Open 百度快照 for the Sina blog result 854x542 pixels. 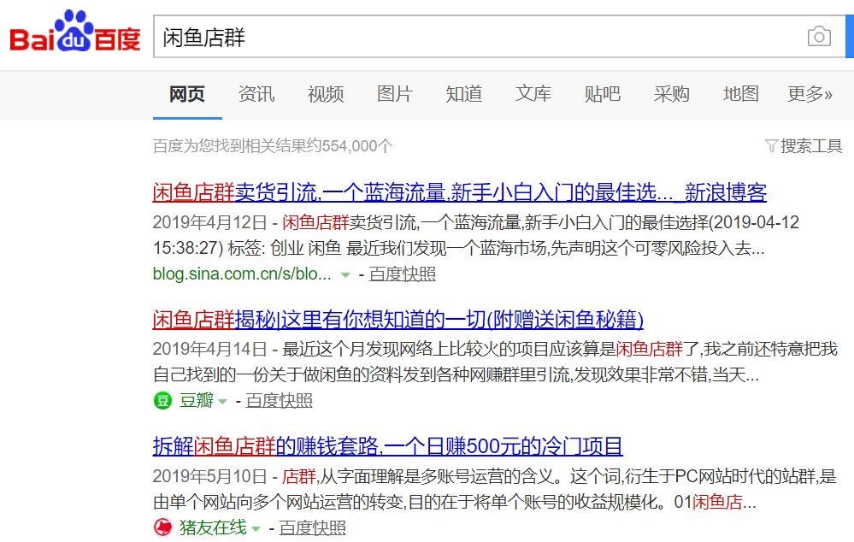402,274
